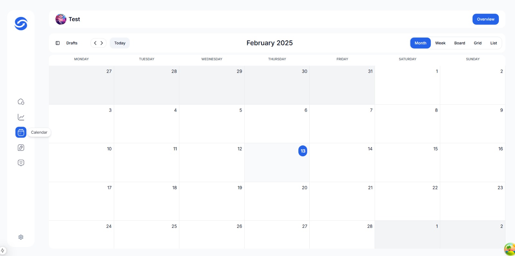Select the Calendar sidebar icon
This screenshot has width=515, height=256.
pyautogui.click(x=21, y=132)
